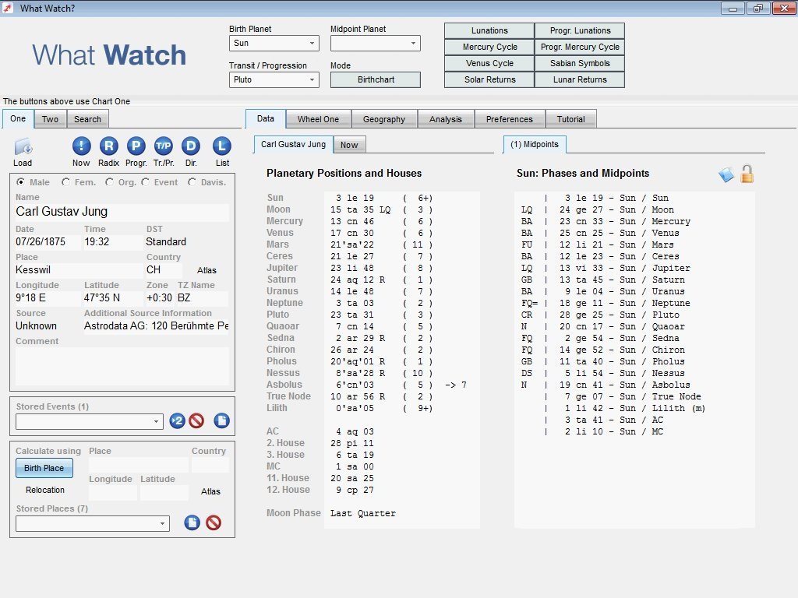Viewport: 798px width, 598px height.
Task: Click the Longitude field 9°18 E
Action: coord(47,298)
